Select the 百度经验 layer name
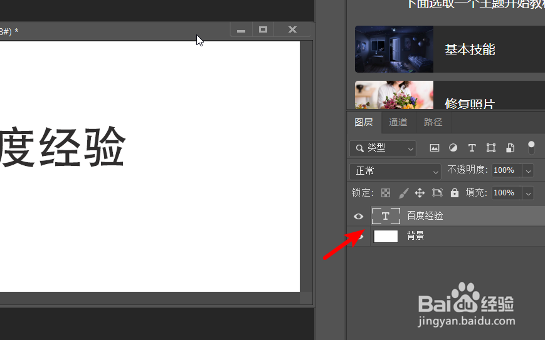545x340 pixels. coord(425,216)
